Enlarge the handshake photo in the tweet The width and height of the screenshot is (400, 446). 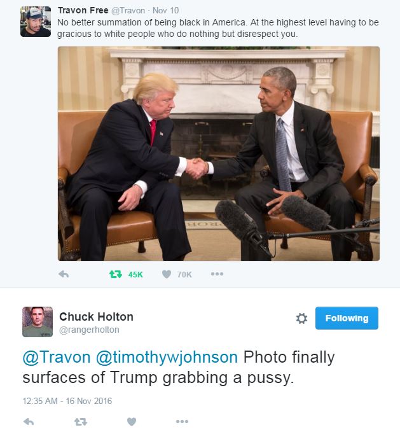219,153
